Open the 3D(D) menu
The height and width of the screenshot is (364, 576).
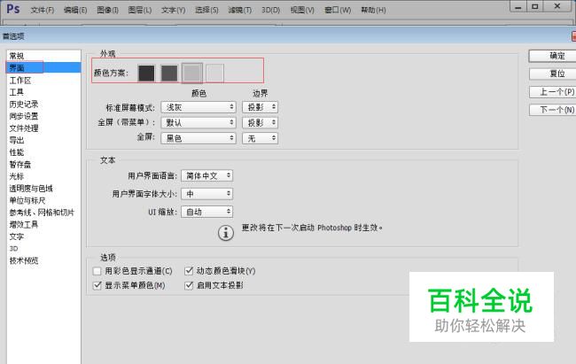point(271,11)
